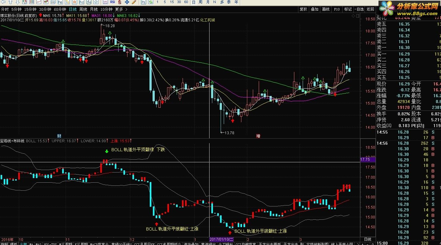Click the F5 switch view icon
This screenshot has width=441, height=245.
(144, 2)
